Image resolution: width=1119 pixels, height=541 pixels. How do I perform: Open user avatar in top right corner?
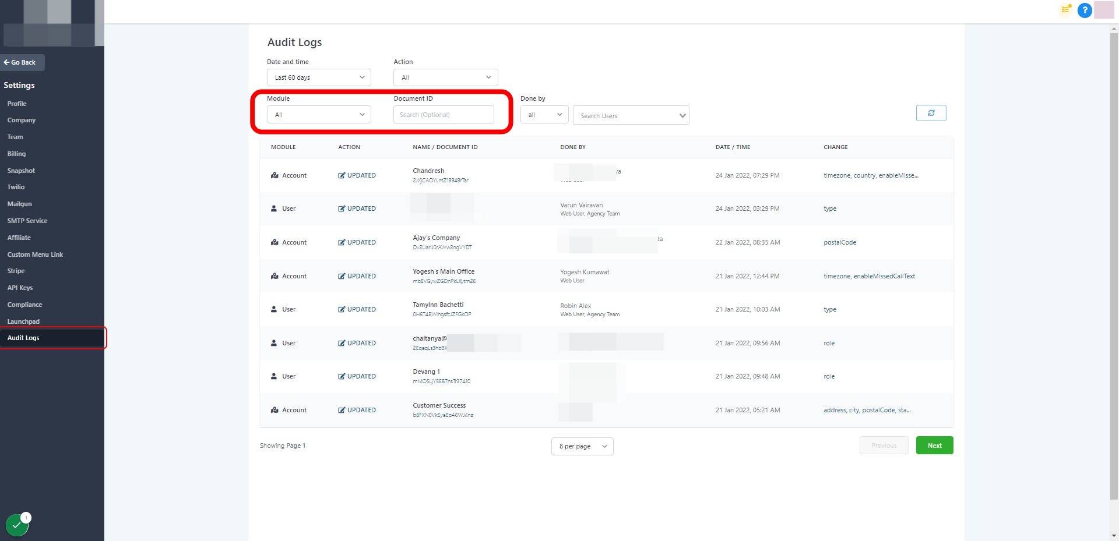tap(1104, 10)
